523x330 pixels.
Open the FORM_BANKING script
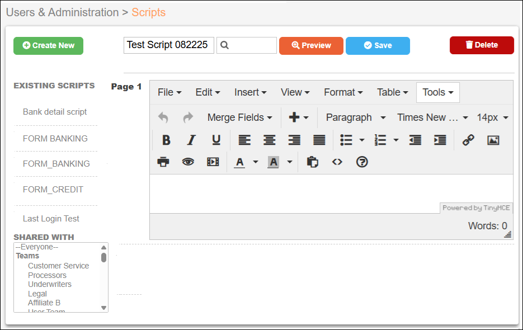click(x=56, y=164)
